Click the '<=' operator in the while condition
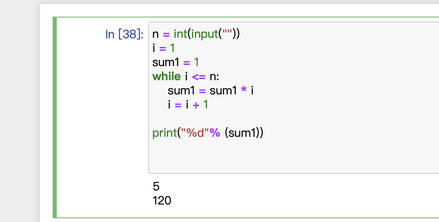 click(x=199, y=76)
